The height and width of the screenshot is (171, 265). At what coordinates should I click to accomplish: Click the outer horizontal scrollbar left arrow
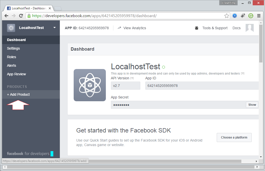[5, 167]
